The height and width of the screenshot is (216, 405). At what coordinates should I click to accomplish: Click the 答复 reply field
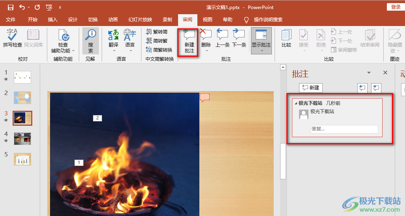[x=344, y=129]
